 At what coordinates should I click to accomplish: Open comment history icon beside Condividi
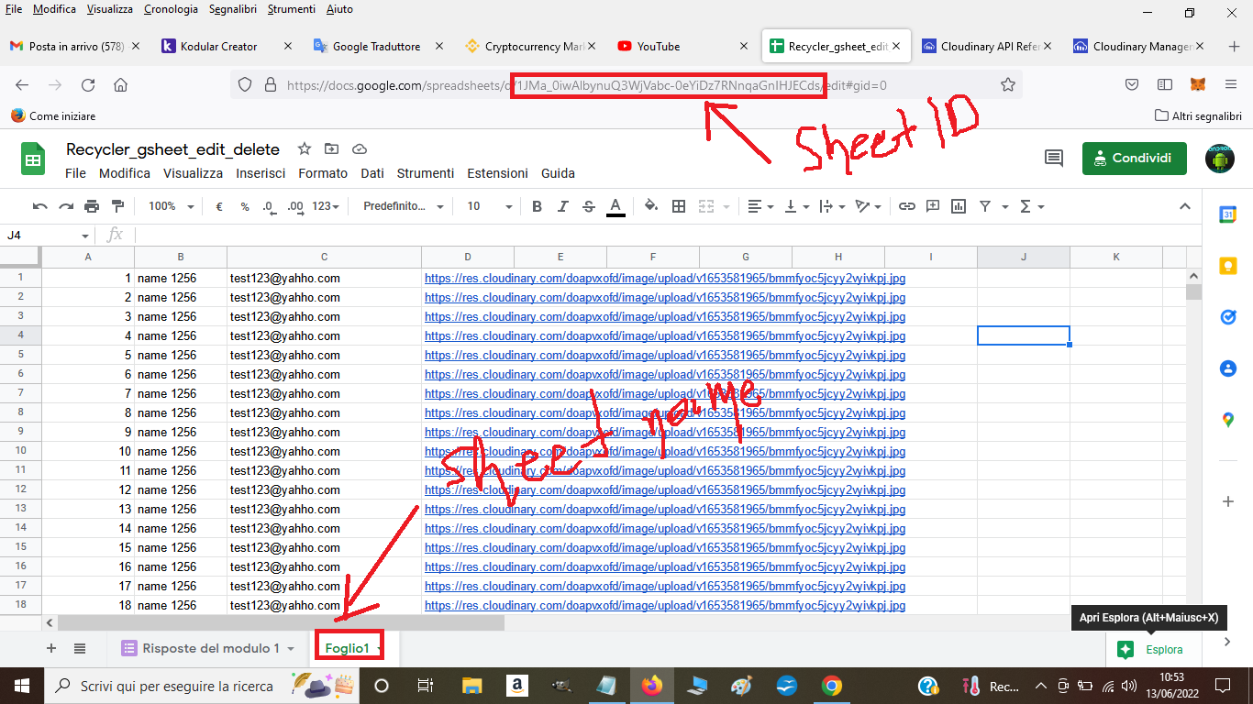(x=1054, y=158)
